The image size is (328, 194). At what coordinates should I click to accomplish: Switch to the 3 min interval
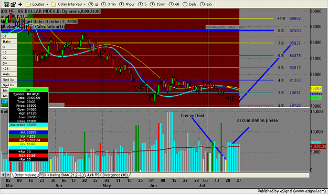pos(109,4)
